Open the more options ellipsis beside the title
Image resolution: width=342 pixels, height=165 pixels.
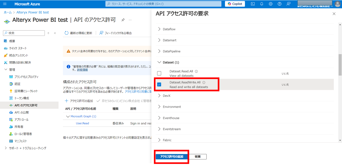130,20
